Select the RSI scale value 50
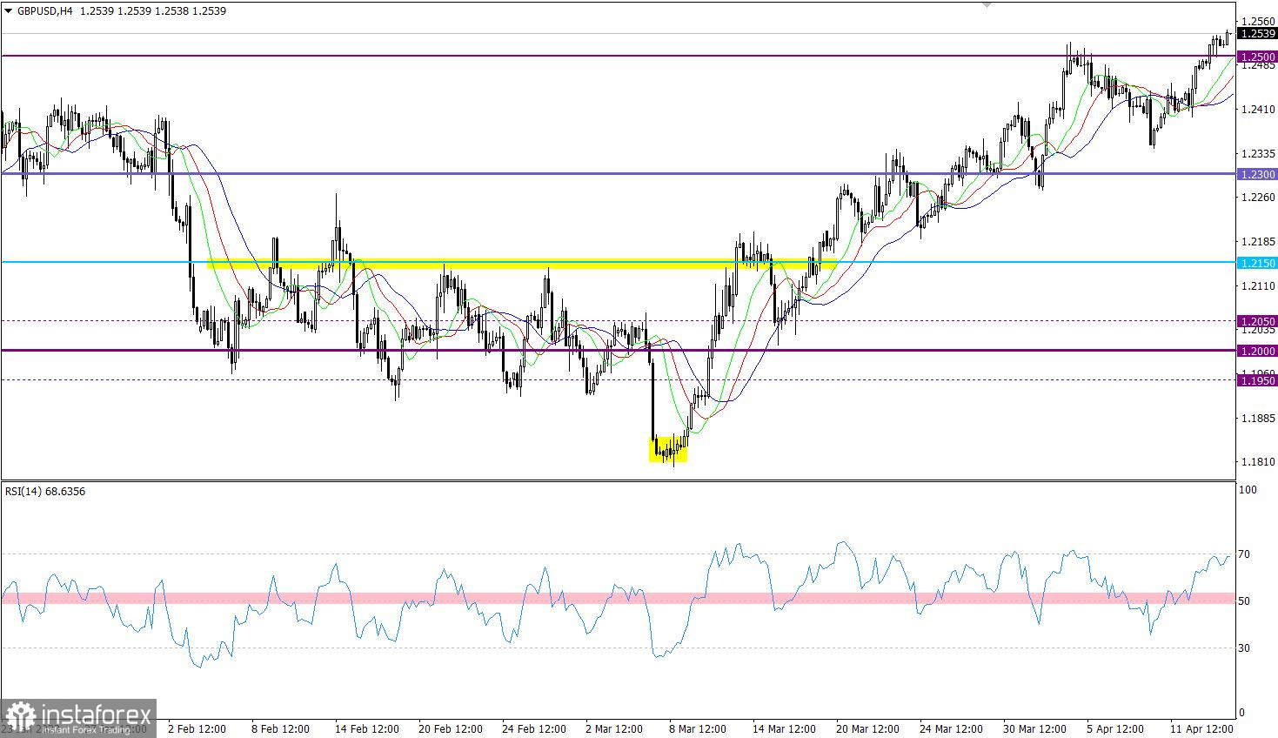 coord(1245,601)
